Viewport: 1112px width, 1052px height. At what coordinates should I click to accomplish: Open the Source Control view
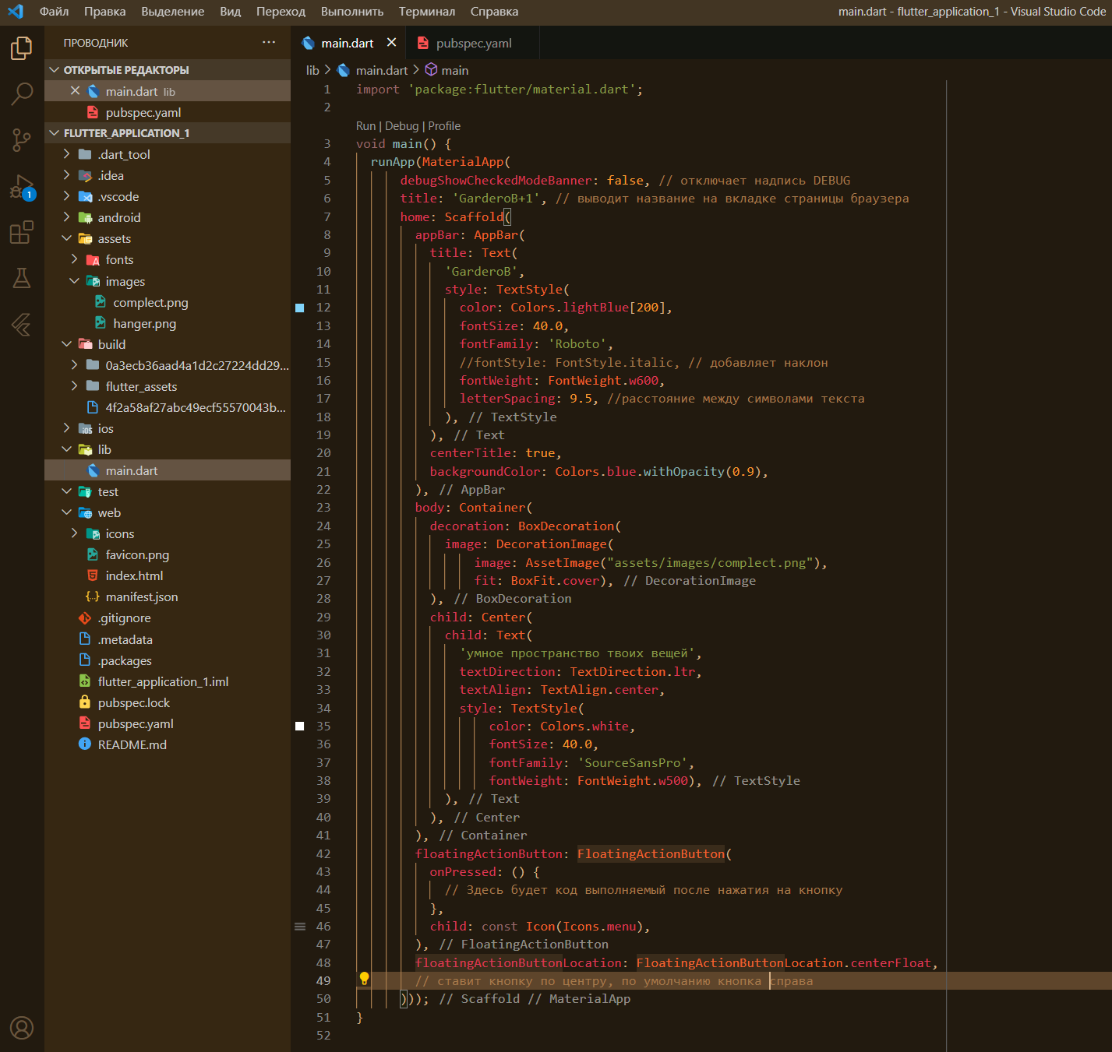(x=22, y=140)
